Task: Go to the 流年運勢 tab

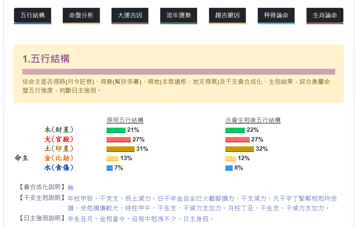Action: [179, 15]
